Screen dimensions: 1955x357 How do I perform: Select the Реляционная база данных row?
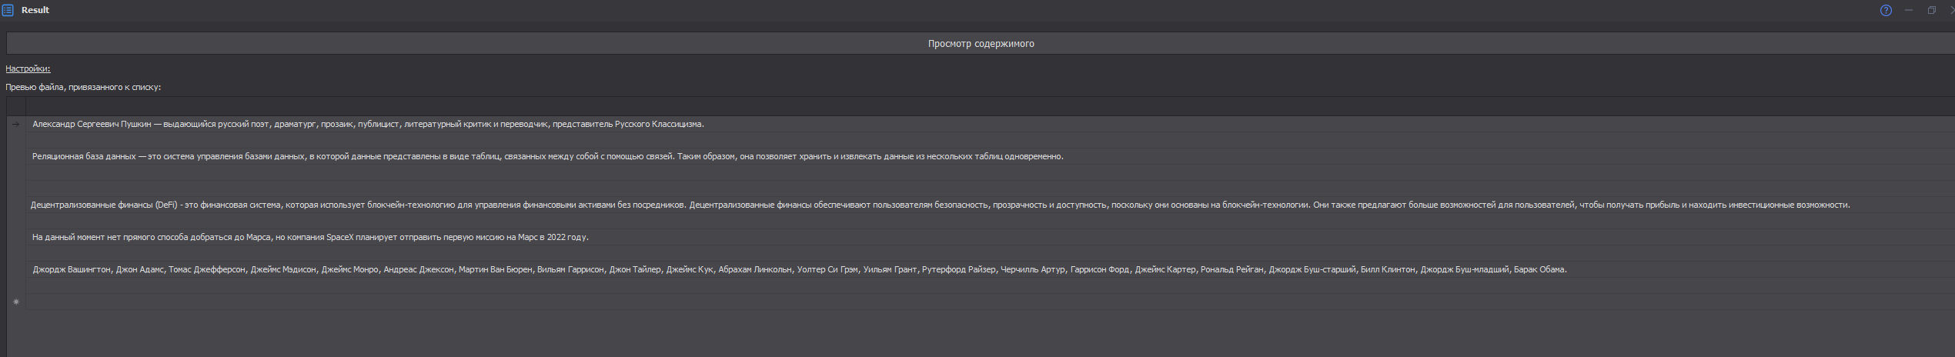pyautogui.click(x=547, y=156)
